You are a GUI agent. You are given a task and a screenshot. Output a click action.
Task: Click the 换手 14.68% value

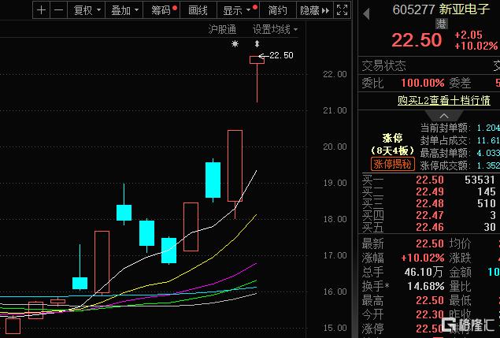point(426,286)
